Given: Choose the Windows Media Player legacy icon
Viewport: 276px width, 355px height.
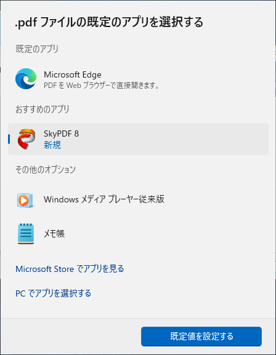Looking at the screenshot, I should tap(26, 201).
